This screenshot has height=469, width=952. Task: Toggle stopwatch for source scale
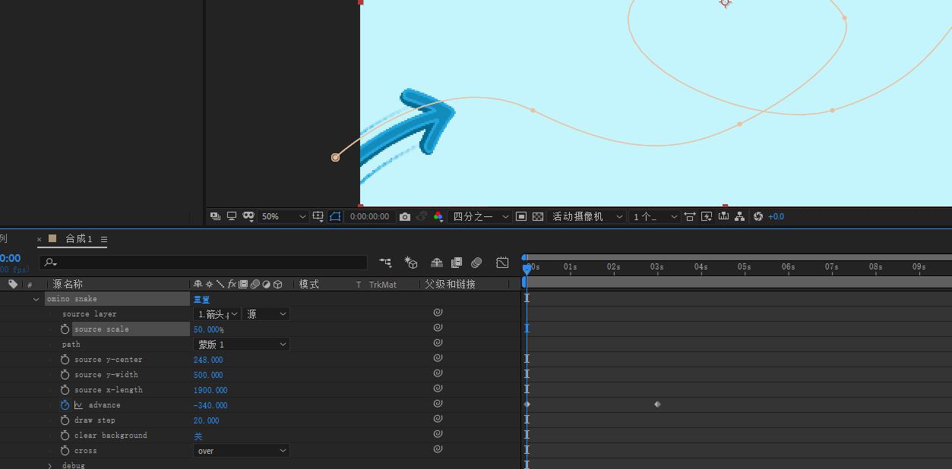(x=65, y=329)
